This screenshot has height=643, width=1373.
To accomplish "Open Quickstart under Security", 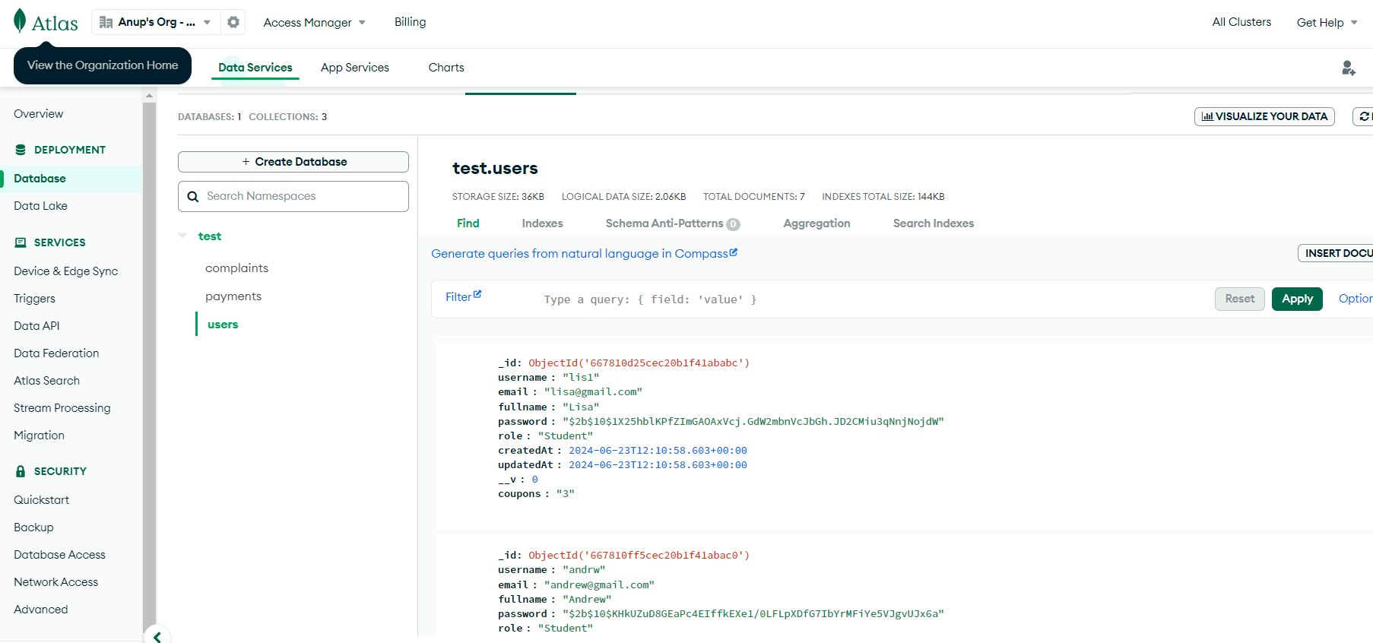I will (x=41, y=500).
